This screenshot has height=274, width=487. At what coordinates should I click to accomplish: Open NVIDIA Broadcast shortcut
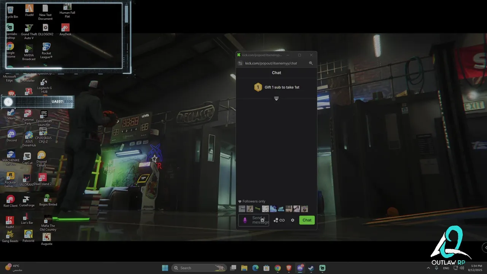[x=29, y=52]
